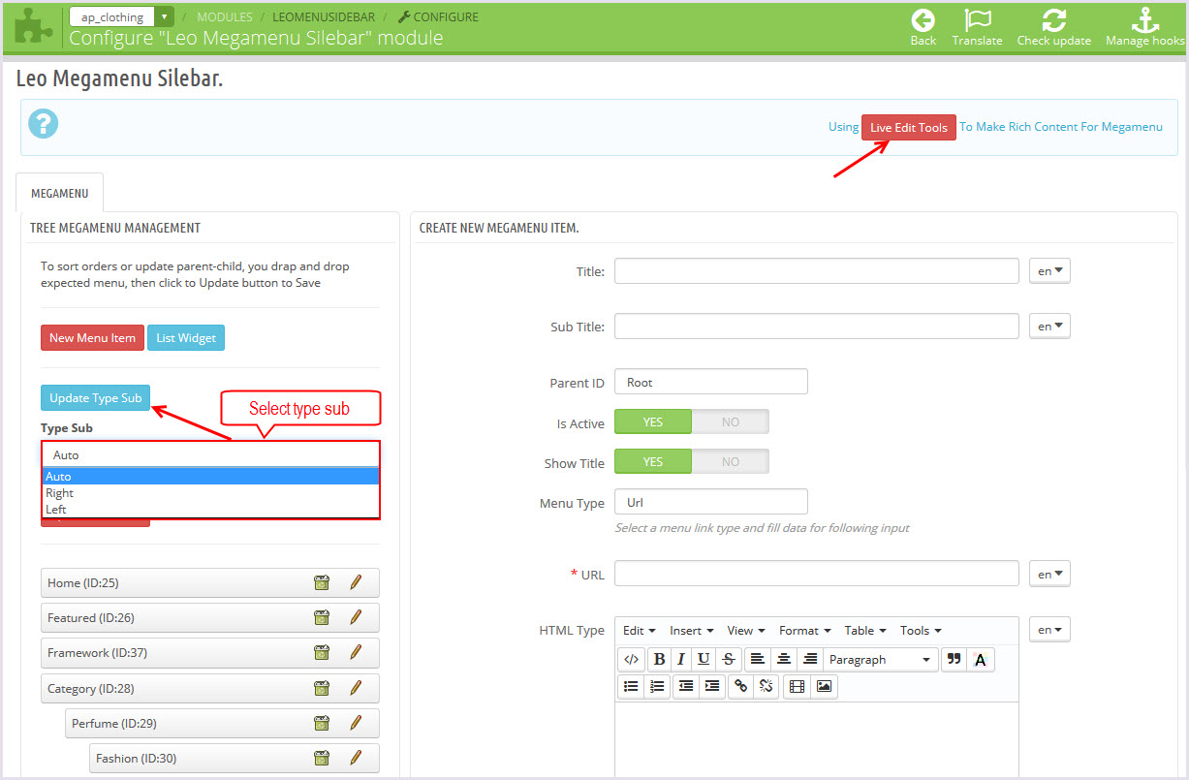Click the Translate flag icon
The height and width of the screenshot is (780, 1189).
[977, 19]
